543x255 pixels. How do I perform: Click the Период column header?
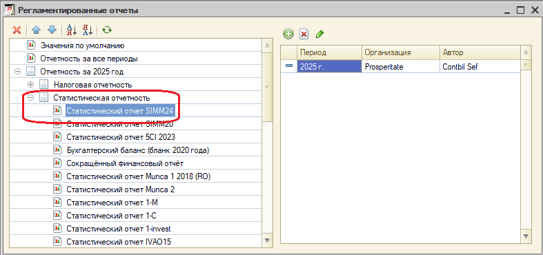[x=329, y=52]
